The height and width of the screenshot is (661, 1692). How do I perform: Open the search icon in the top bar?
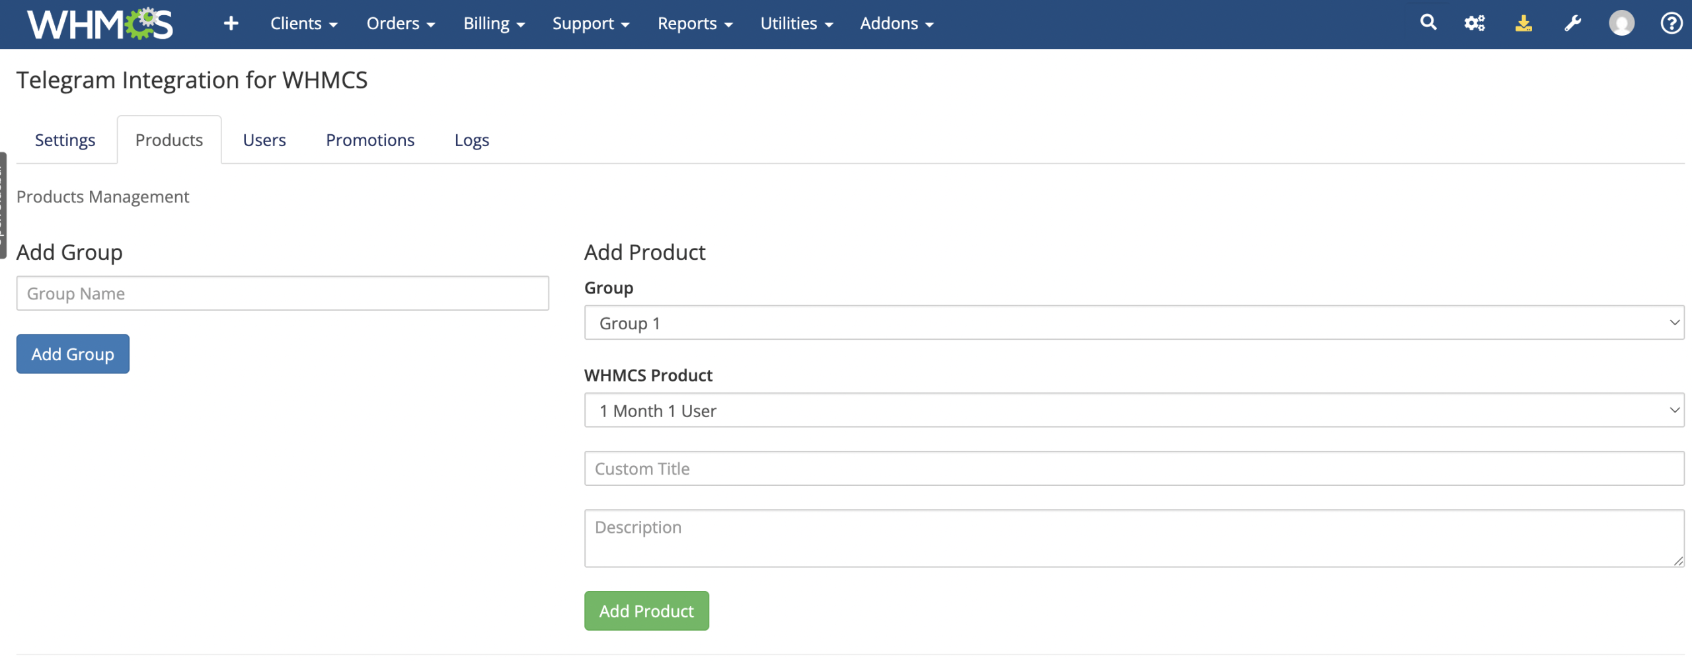(x=1428, y=23)
